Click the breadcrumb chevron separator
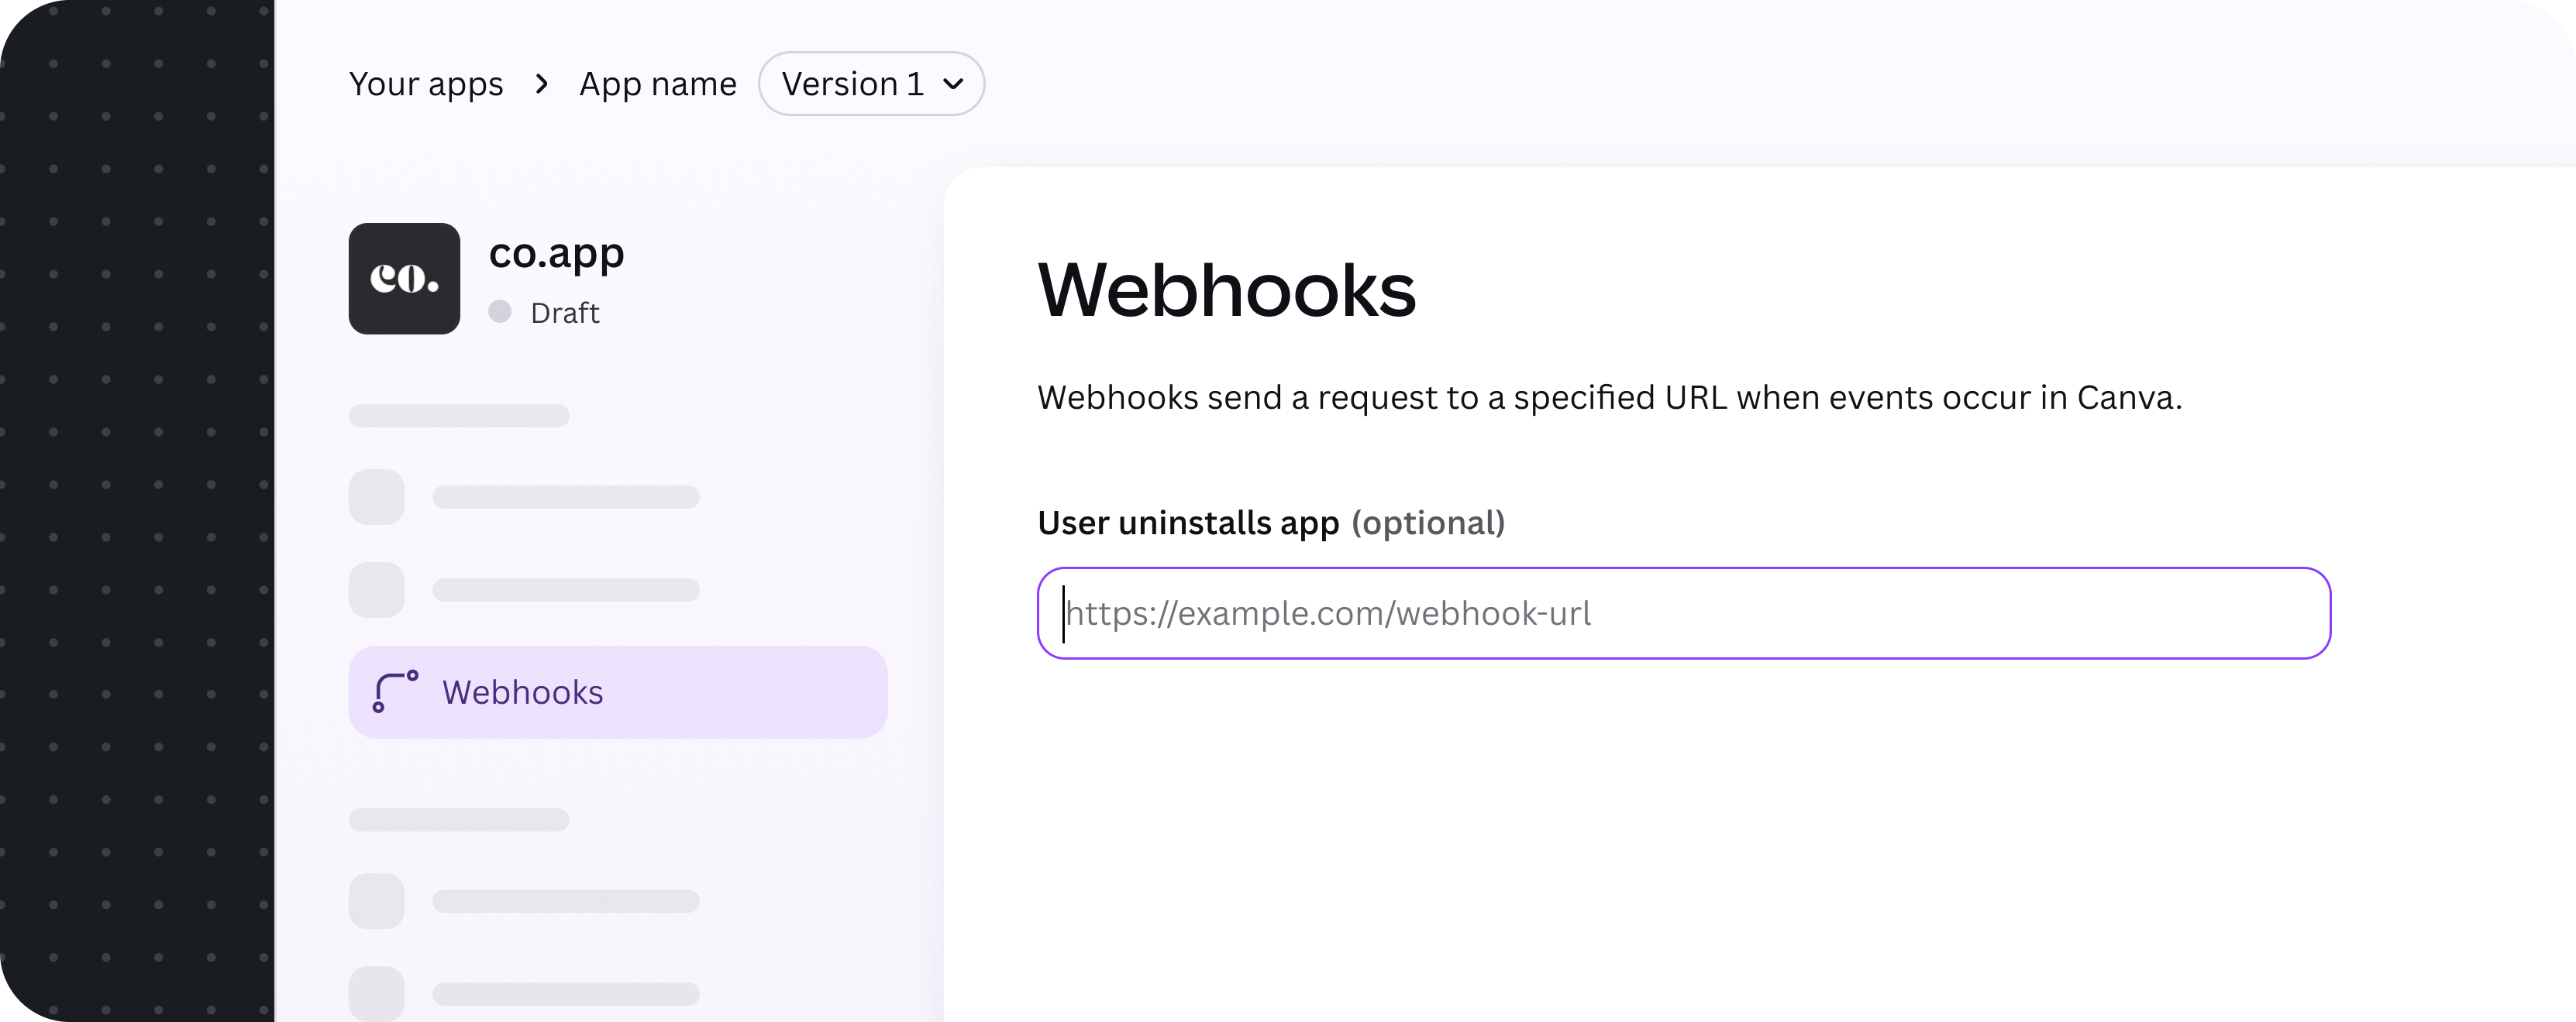 542,84
